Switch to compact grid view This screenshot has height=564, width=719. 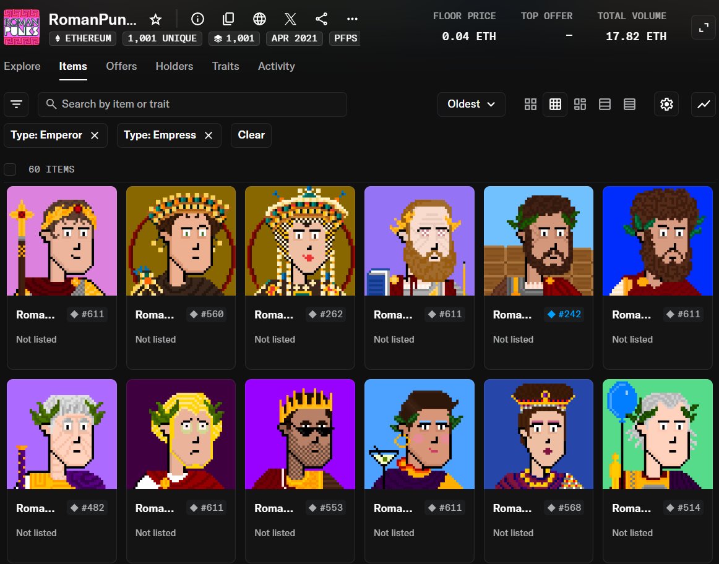[x=555, y=105]
